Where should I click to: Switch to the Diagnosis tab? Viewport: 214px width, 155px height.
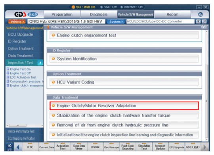(x=99, y=15)
